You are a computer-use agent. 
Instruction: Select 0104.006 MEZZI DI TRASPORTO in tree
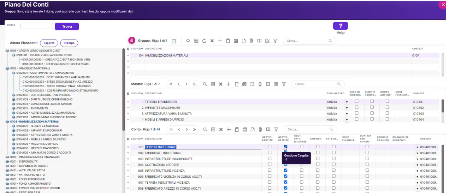tap(37, 148)
